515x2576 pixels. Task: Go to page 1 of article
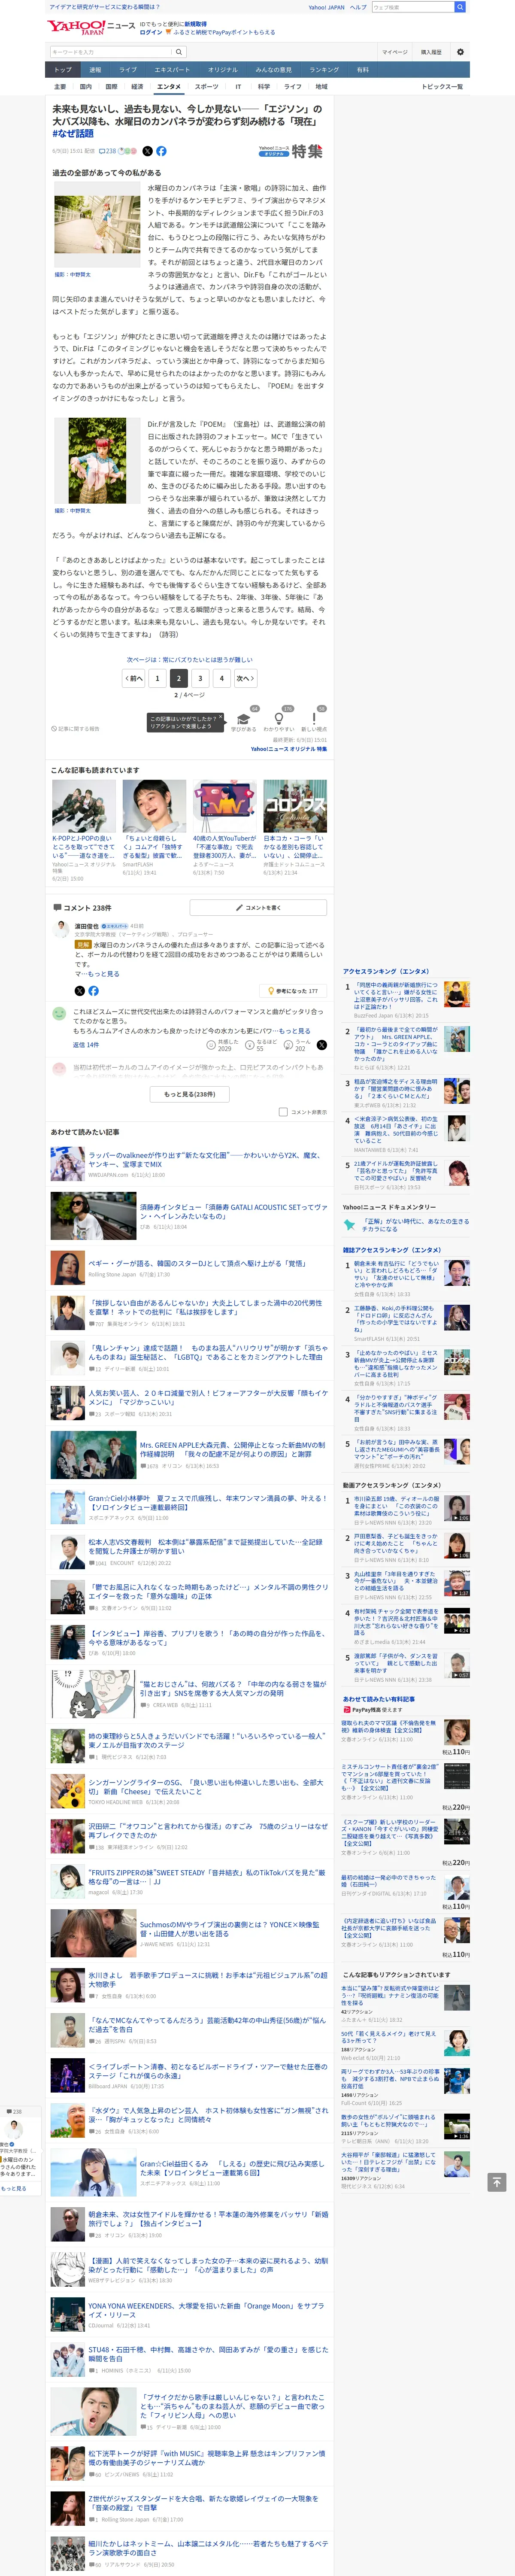point(157,678)
